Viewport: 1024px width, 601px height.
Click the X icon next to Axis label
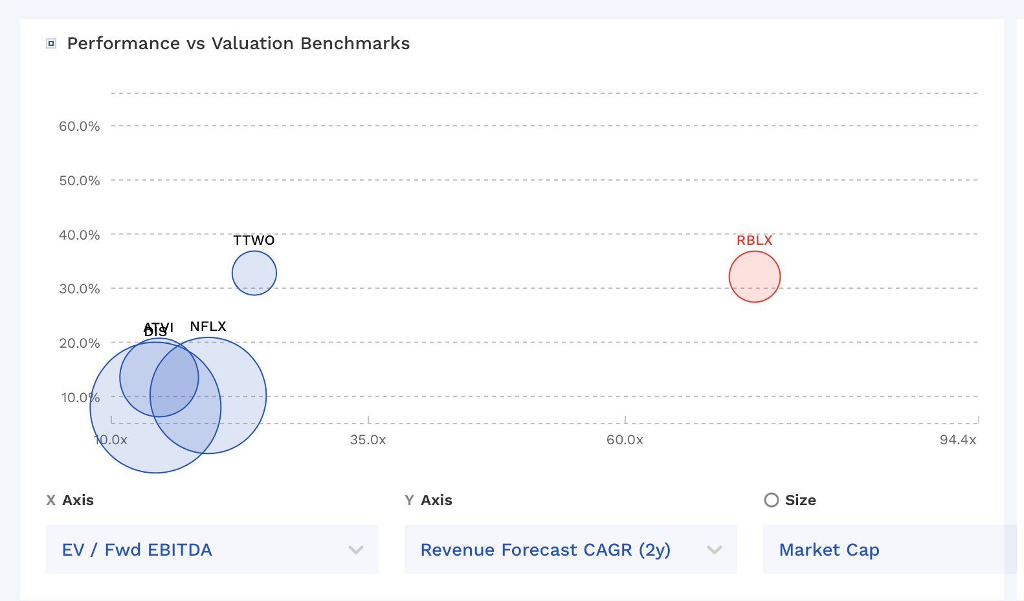pyautogui.click(x=51, y=500)
